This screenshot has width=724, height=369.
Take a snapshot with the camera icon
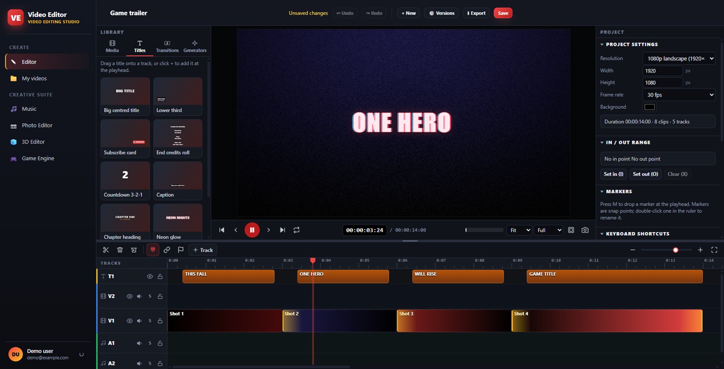585,230
